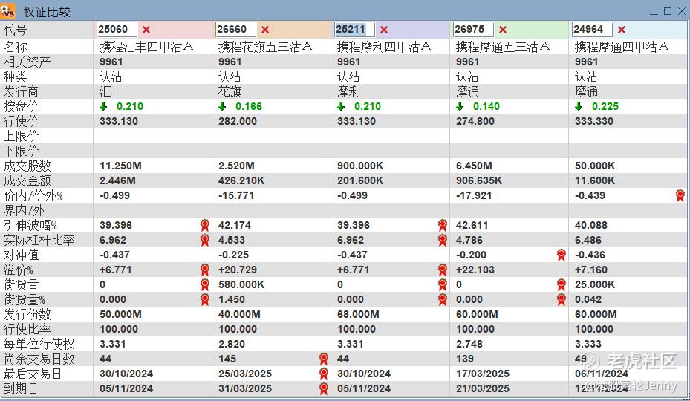Click the award badge in 25211 column's 街货量% row
690x401 pixels.
click(x=442, y=300)
